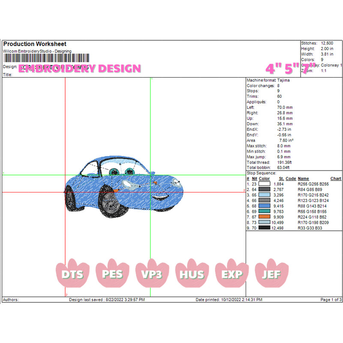343x343 pixels.
Task: Select the PES format badge
Action: 112,274
